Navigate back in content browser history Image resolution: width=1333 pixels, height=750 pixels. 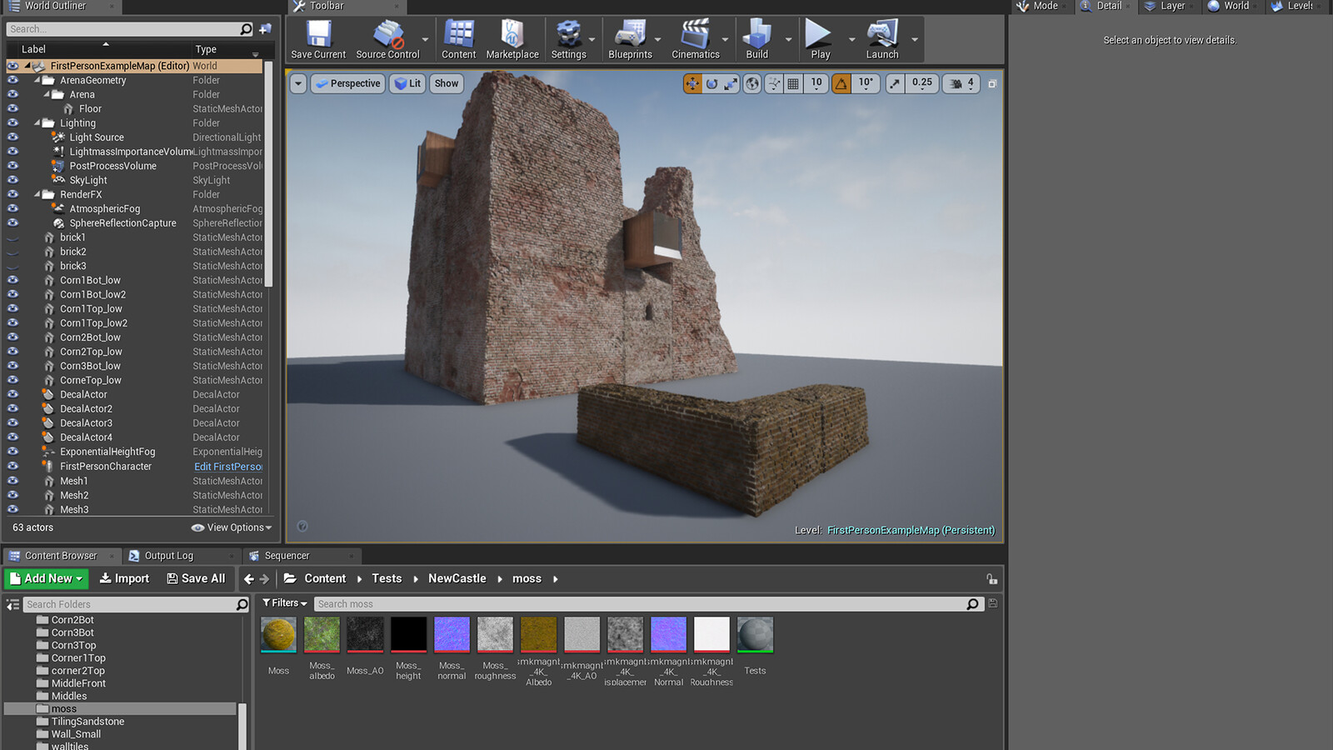pos(248,578)
